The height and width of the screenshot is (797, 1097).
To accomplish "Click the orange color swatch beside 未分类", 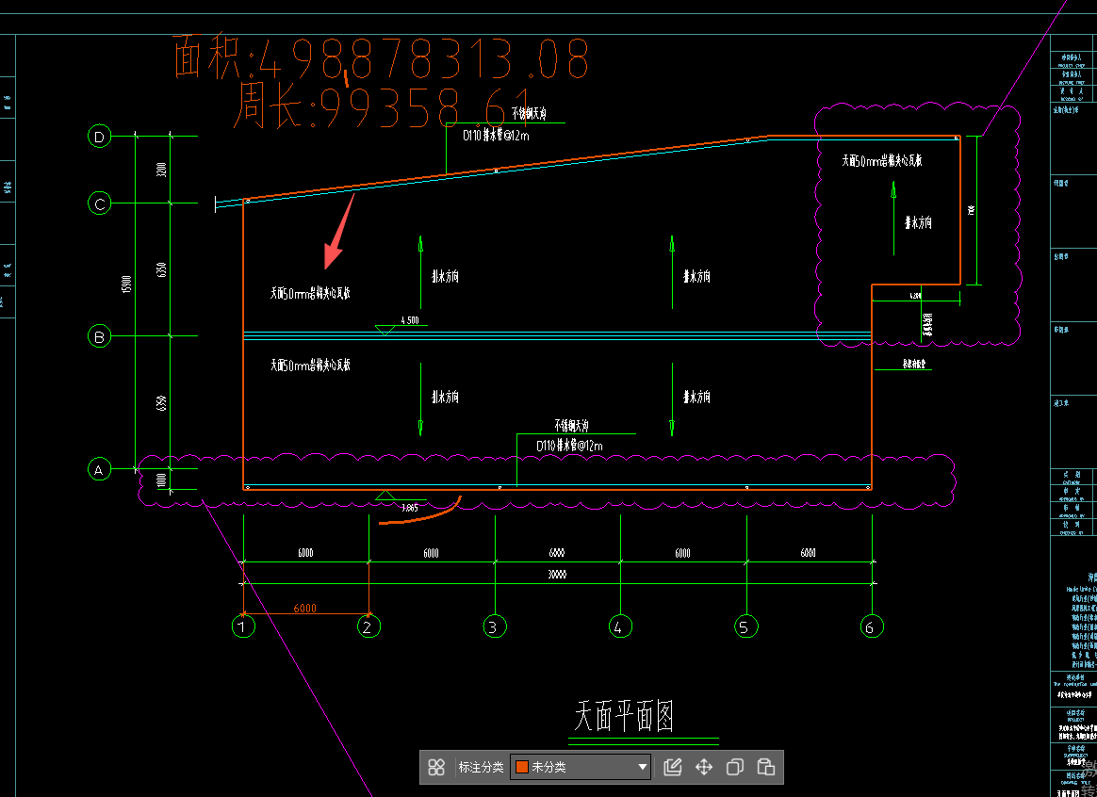I will (522, 767).
